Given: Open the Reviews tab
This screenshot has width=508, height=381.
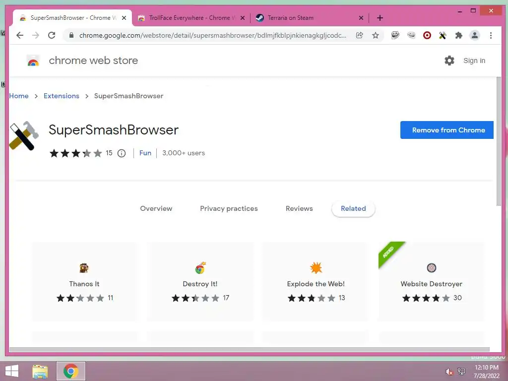Looking at the screenshot, I should [x=299, y=209].
